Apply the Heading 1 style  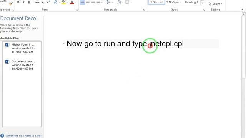tap(191, 2)
